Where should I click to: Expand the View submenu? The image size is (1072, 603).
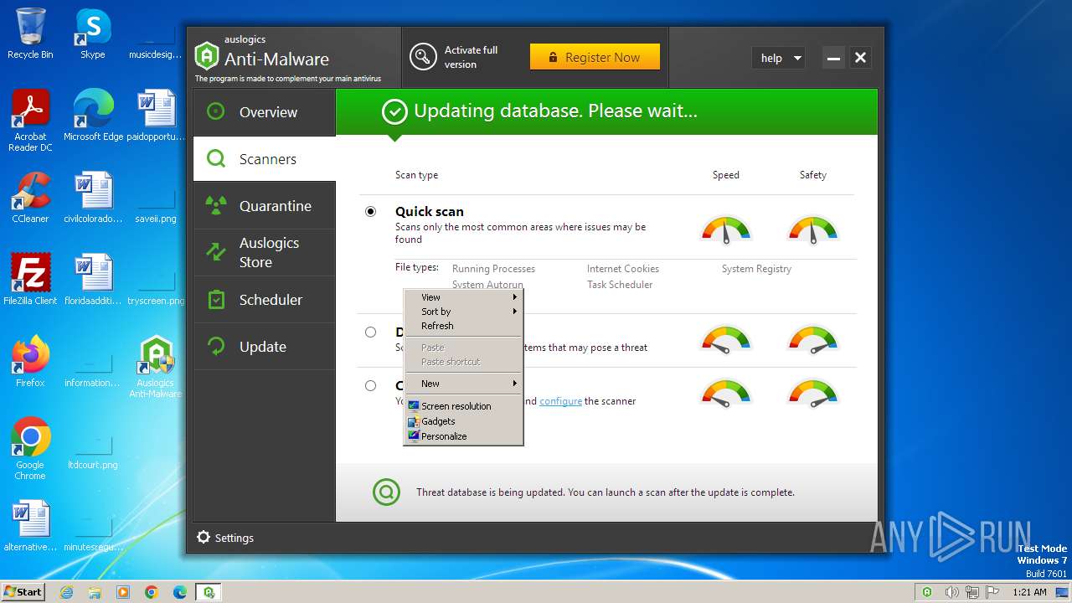(x=463, y=296)
